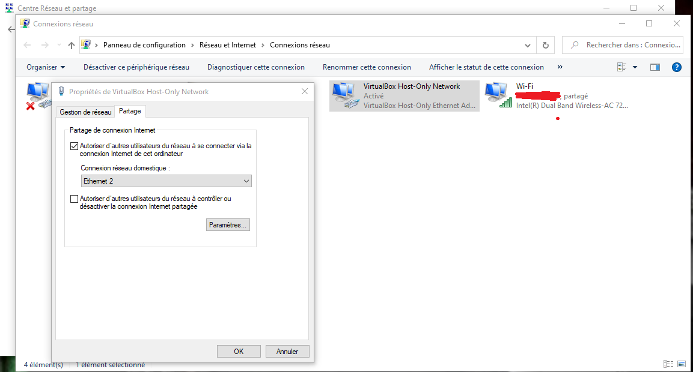Click the Connexions réseau title bar icon
Screen dimensions: 693x372
[25, 23]
